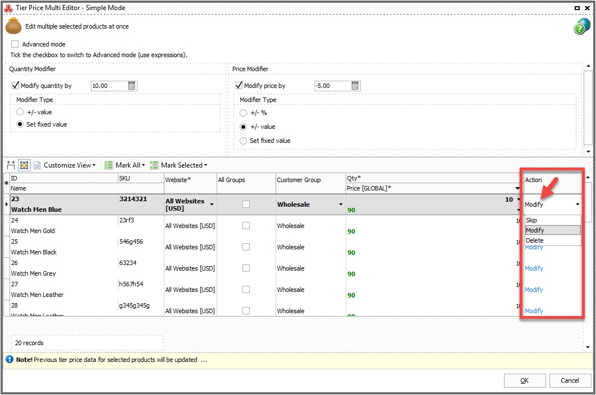Click Modify action for Watch Men Grey row
Image resolution: width=596 pixels, height=395 pixels.
pyautogui.click(x=534, y=268)
